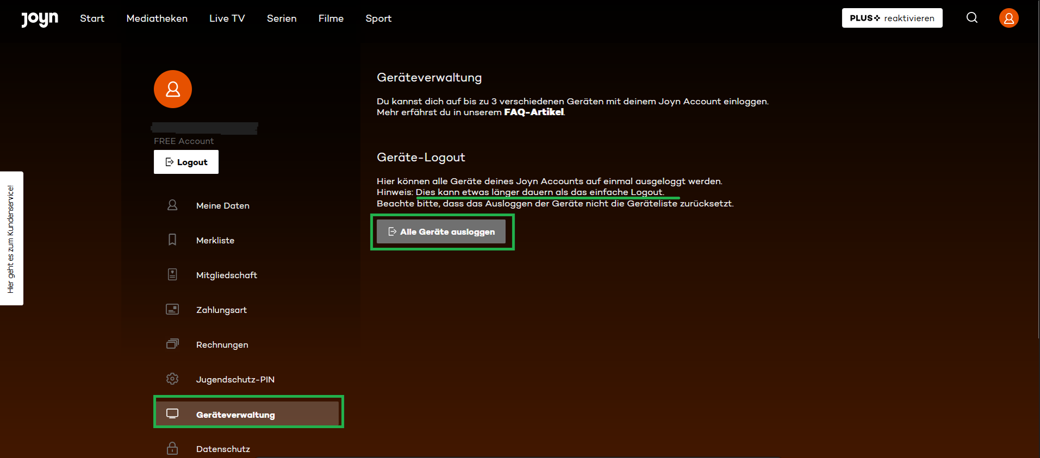Open Live TV section
Screen dimensions: 1040x458
pyautogui.click(x=227, y=18)
